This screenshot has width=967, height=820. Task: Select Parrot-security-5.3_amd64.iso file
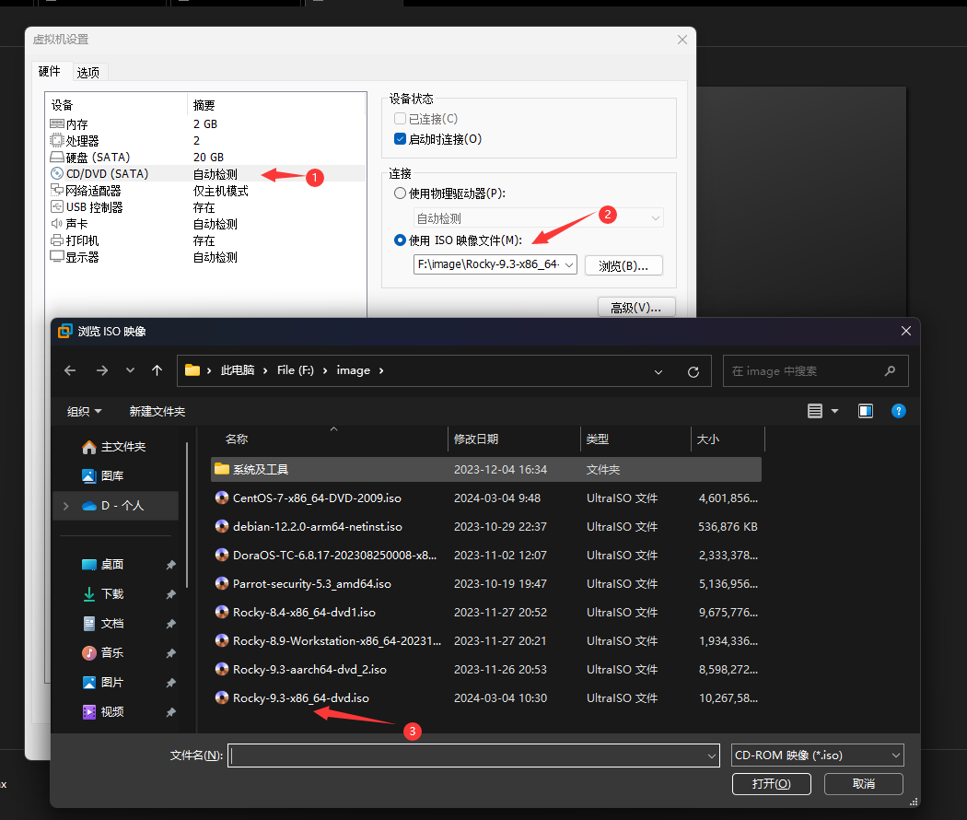coord(486,584)
